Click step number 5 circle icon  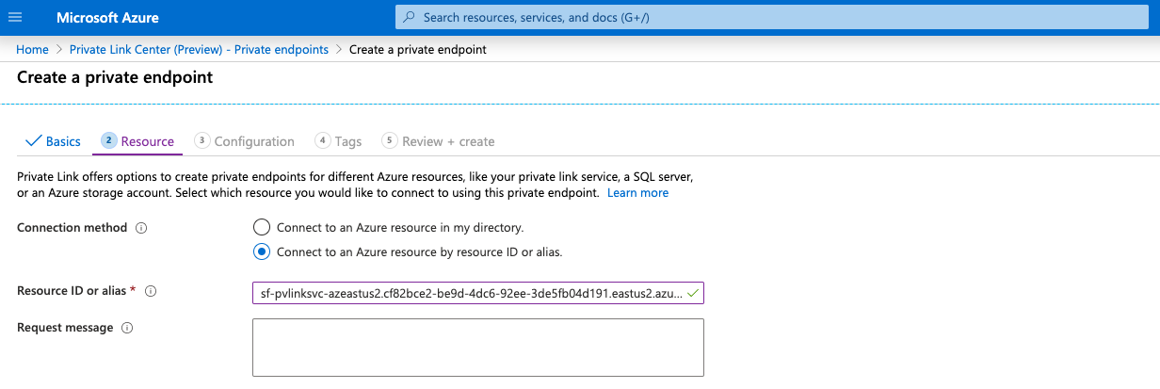[x=389, y=140]
